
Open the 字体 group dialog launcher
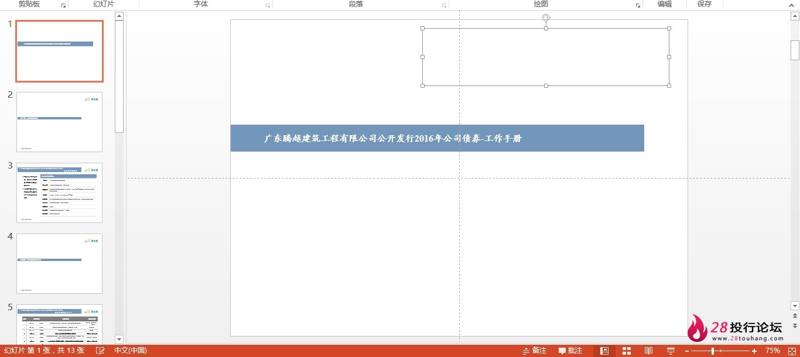(x=268, y=5)
